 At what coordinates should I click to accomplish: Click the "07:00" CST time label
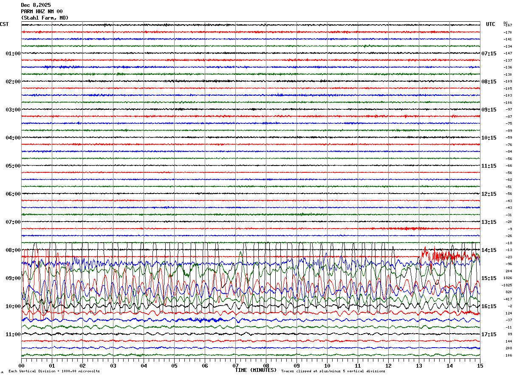click(x=13, y=222)
